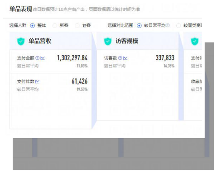The height and width of the screenshot is (173, 217).
Task: Click the 单品表现 section title
Action: coord(21,9)
